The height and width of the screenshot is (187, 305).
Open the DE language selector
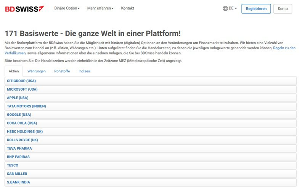[233, 8]
